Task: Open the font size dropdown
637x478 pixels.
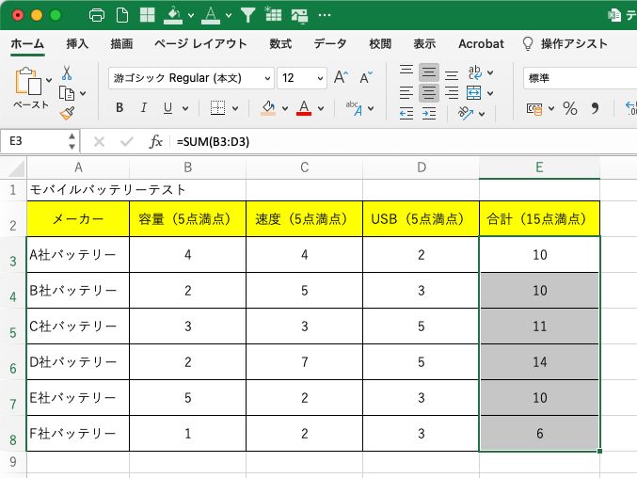Action: (319, 78)
